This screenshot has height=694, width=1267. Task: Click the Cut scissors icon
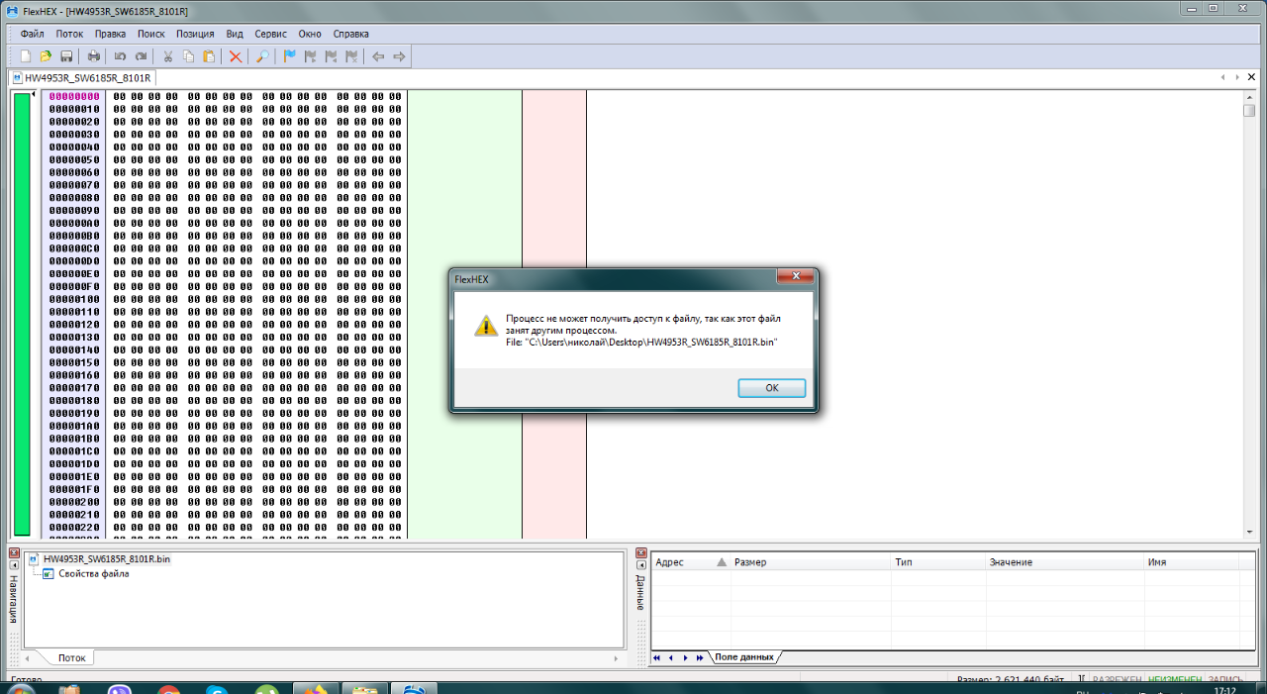pyautogui.click(x=167, y=56)
